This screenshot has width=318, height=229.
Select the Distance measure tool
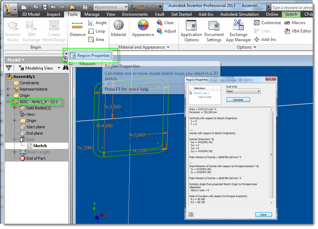77,29
